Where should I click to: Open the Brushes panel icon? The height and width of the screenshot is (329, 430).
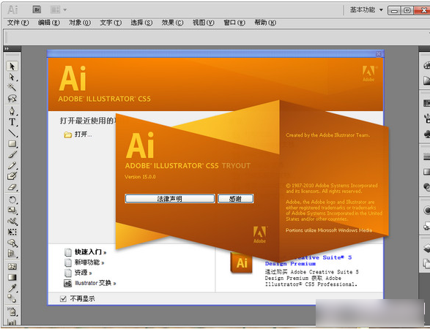pyautogui.click(x=426, y=118)
